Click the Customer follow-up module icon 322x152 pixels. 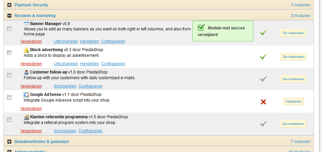click(26, 72)
